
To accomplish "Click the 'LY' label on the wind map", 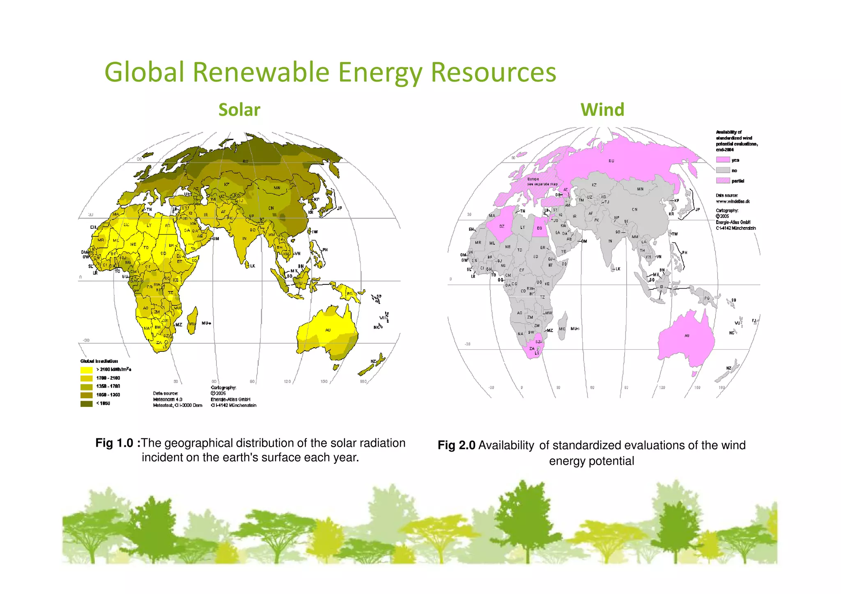I will coord(522,227).
